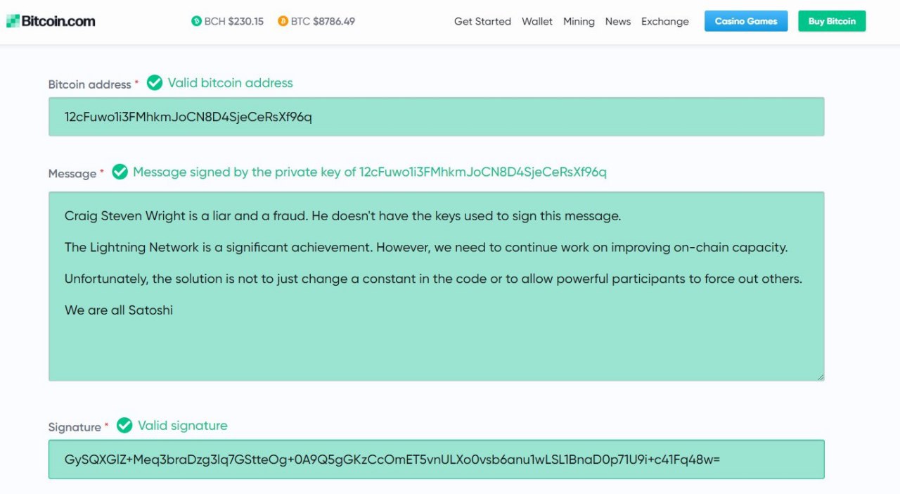
Task: Click the orange BTC coin icon
Action: pyautogui.click(x=283, y=21)
